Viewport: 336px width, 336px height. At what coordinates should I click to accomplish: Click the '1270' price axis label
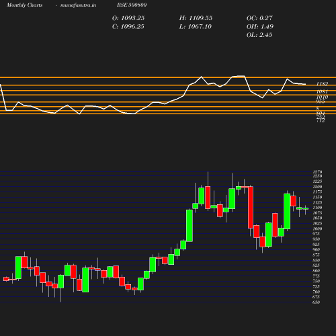[317, 172]
